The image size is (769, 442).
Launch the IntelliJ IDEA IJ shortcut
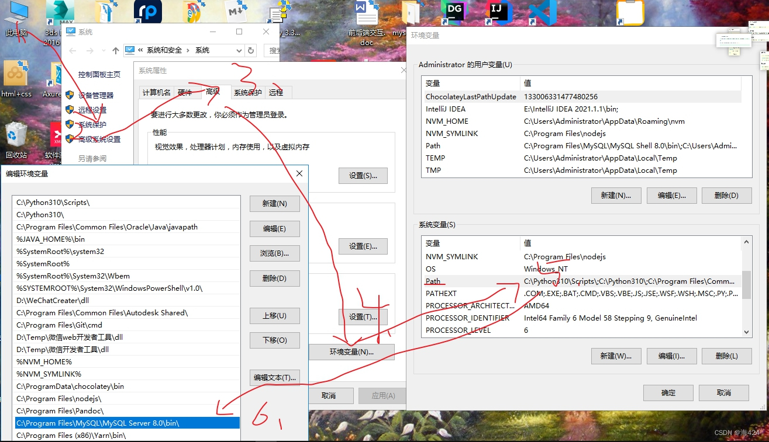pos(499,12)
